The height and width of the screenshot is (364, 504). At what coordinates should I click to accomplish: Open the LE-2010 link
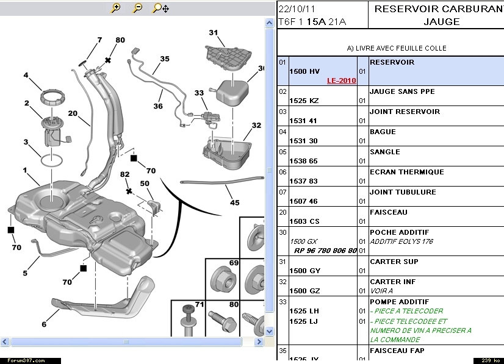pos(341,80)
